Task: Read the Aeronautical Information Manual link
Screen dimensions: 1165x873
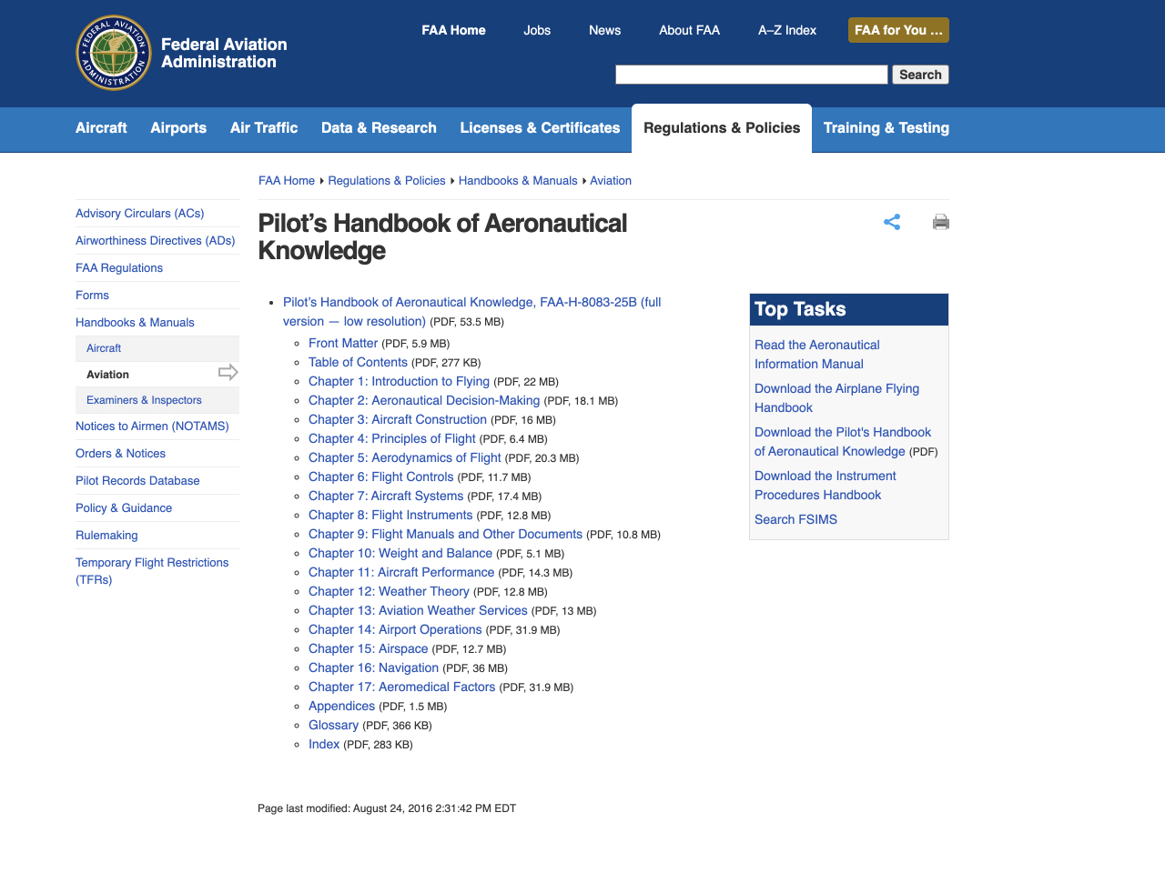Action: (817, 355)
